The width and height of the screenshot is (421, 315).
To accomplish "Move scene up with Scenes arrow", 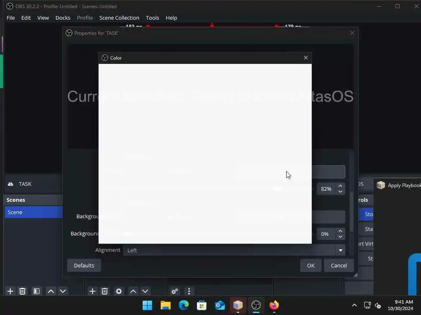I will click(x=51, y=291).
